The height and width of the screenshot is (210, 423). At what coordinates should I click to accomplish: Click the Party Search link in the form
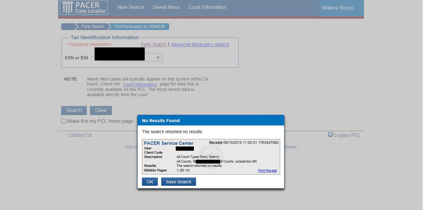coord(154,44)
